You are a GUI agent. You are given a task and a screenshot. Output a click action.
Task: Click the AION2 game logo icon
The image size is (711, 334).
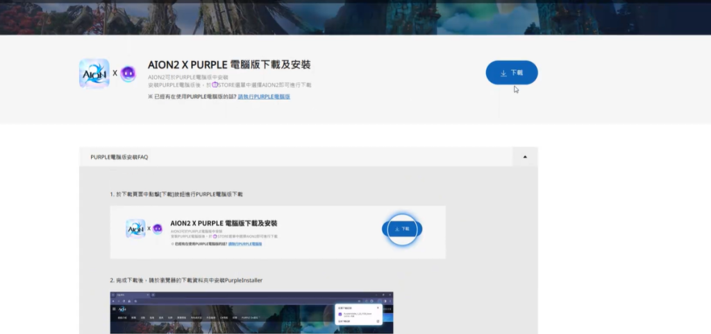click(x=94, y=73)
